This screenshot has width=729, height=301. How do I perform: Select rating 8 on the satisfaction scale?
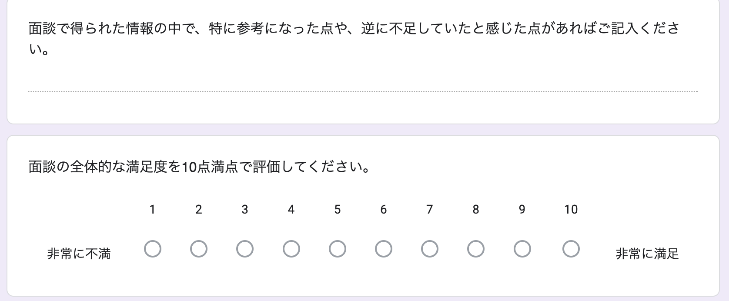475,249
